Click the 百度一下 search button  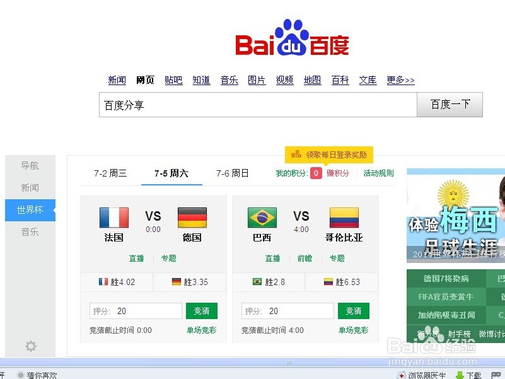tap(450, 105)
